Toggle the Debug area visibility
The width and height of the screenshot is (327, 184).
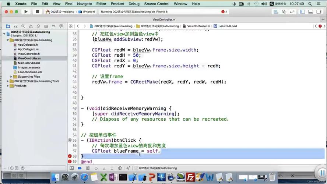[311, 12]
